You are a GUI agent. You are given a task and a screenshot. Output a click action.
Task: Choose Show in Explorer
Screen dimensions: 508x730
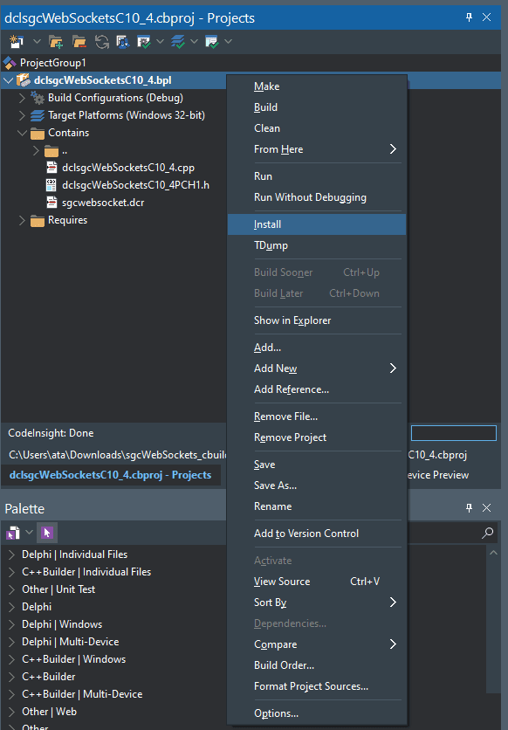pyautogui.click(x=316, y=320)
